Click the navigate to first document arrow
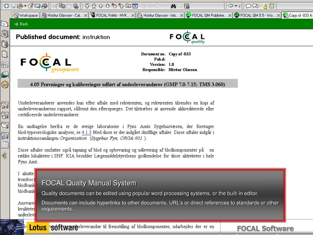The image size is (313, 235). (x=87, y=6)
